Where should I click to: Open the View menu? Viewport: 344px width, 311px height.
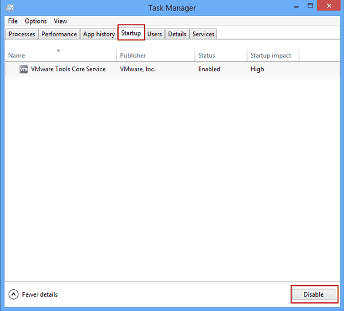click(x=60, y=21)
